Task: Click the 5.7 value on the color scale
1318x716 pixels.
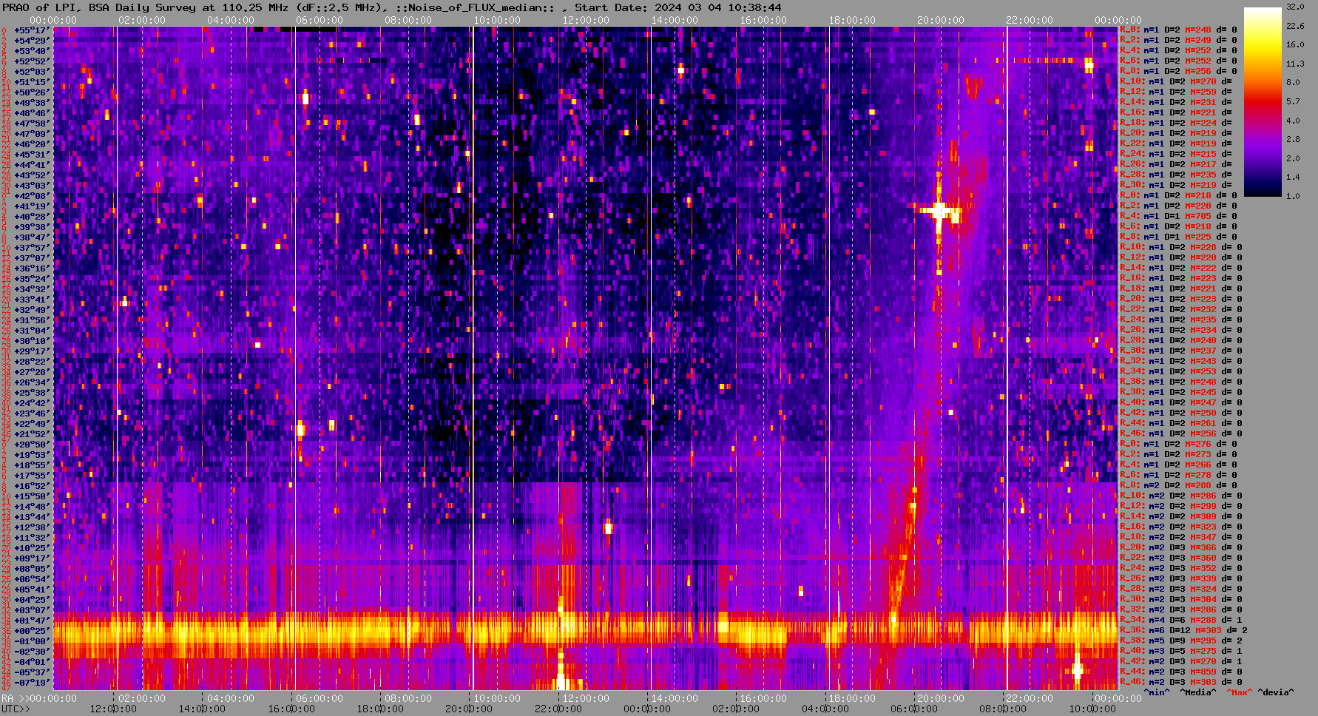Action: [1293, 101]
